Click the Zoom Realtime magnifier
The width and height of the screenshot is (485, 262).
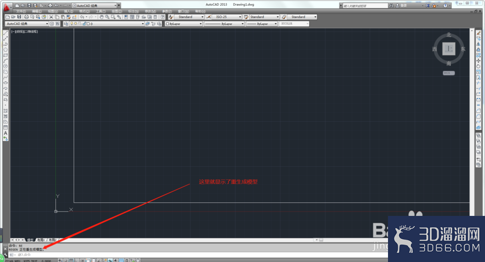point(107,17)
